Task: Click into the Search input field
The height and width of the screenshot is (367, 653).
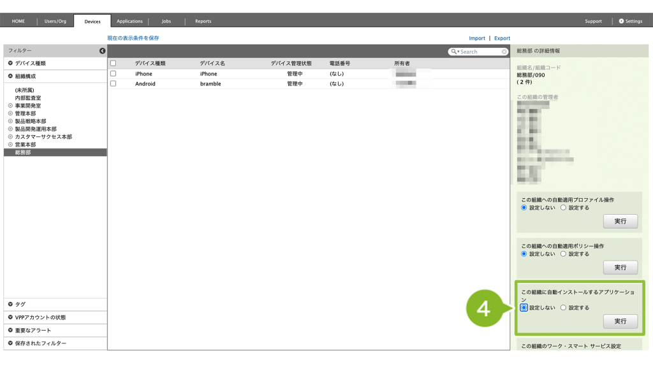Action: [x=480, y=52]
